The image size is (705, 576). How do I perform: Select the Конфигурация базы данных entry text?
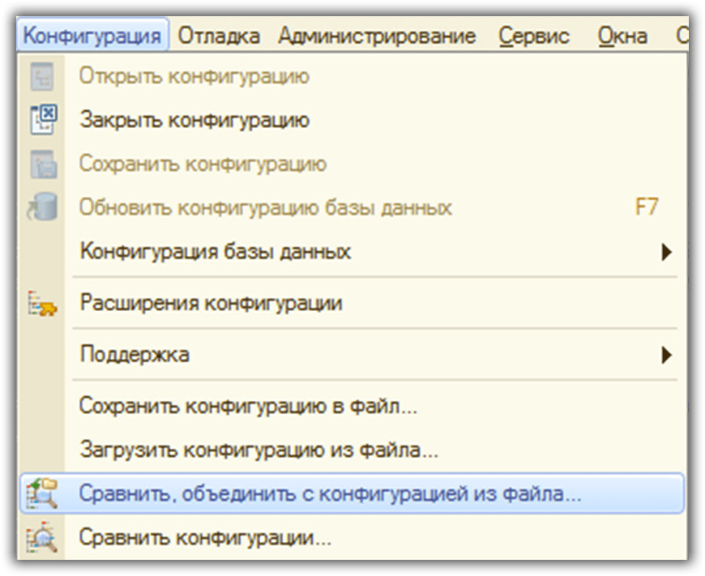[216, 252]
